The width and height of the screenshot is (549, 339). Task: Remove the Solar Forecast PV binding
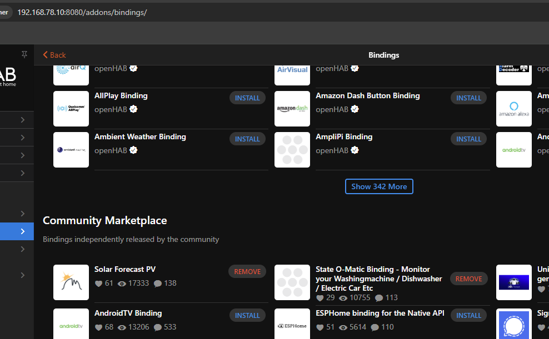247,271
